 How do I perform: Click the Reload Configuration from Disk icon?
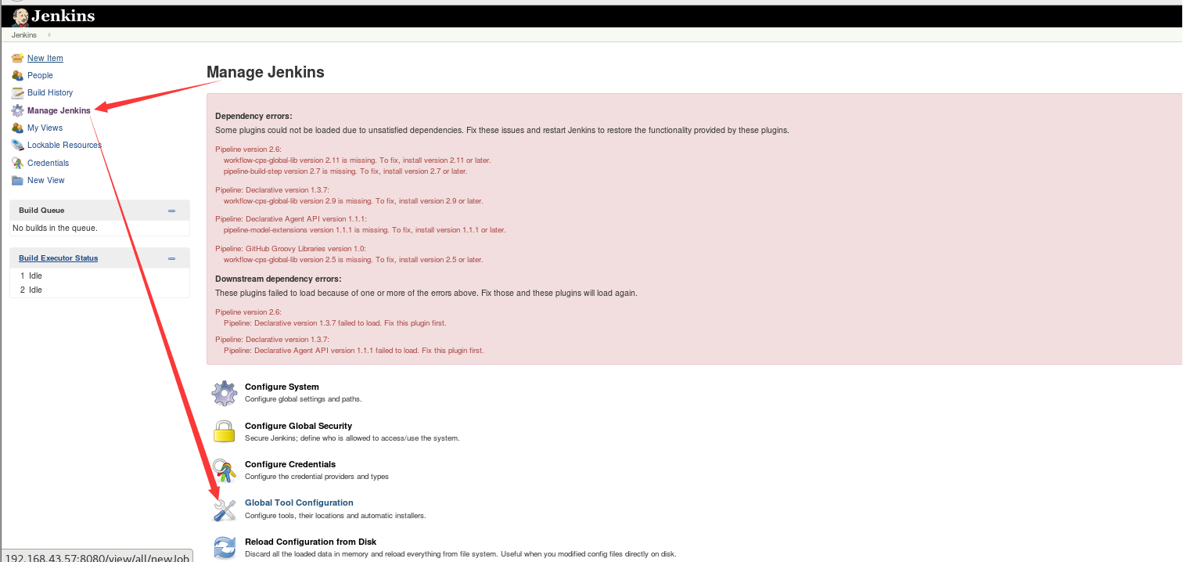point(225,547)
